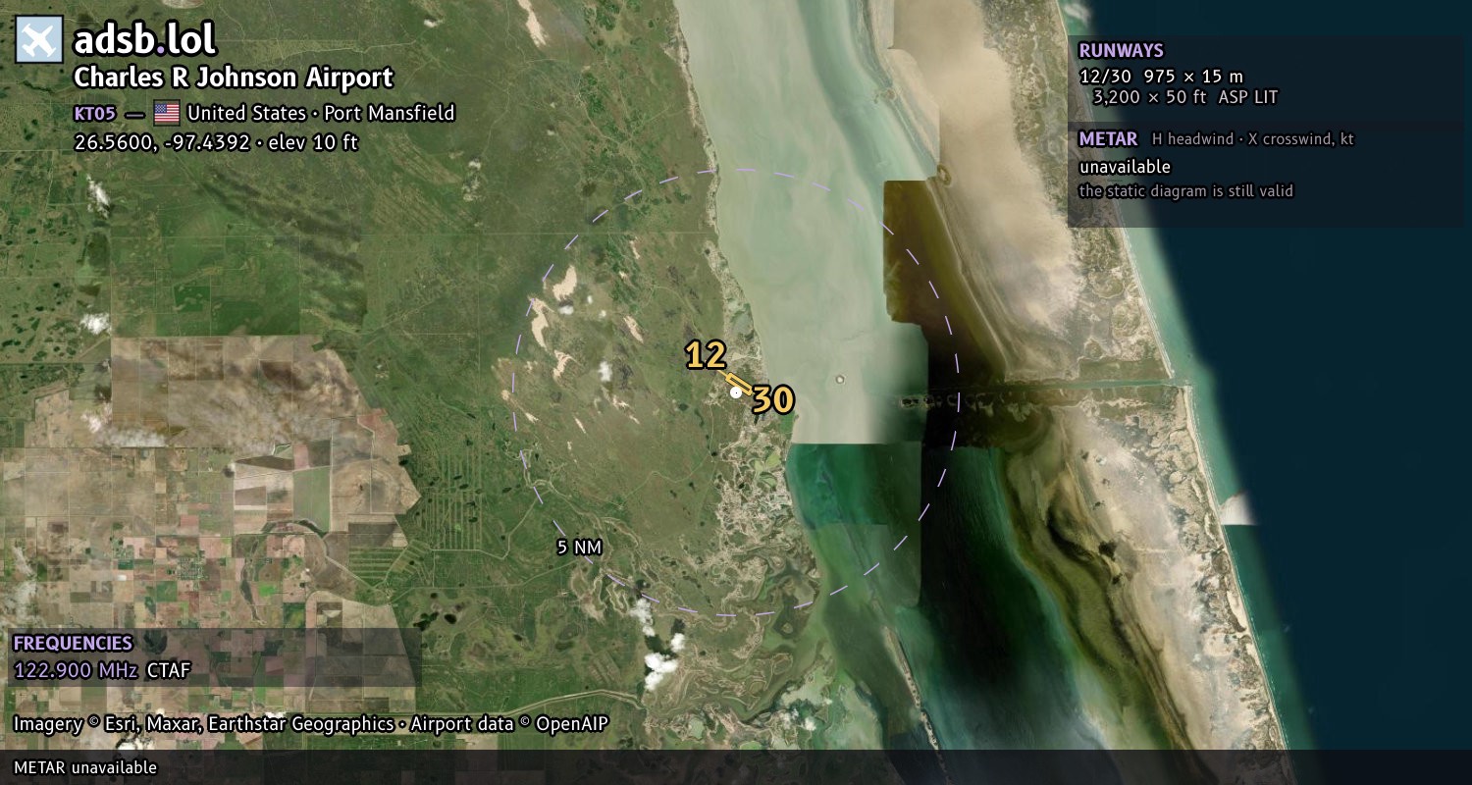Viewport: 1472px width, 785px height.
Task: Click United States · Port Mansfield text
Action: point(321,113)
